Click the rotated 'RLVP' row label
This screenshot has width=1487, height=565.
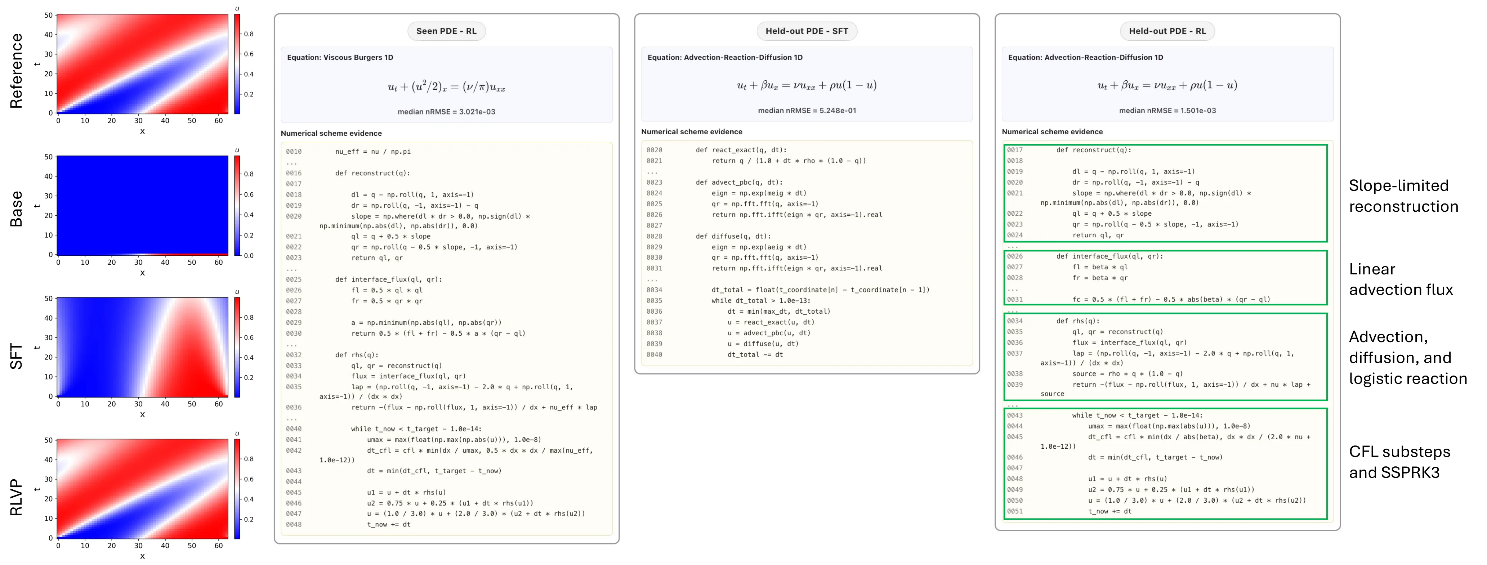tap(16, 497)
